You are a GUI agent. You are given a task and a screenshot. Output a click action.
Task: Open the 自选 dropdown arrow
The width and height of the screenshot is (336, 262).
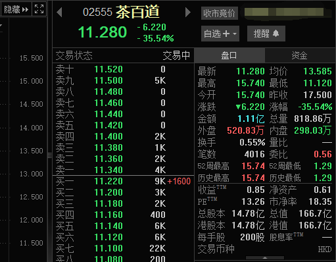235,34
